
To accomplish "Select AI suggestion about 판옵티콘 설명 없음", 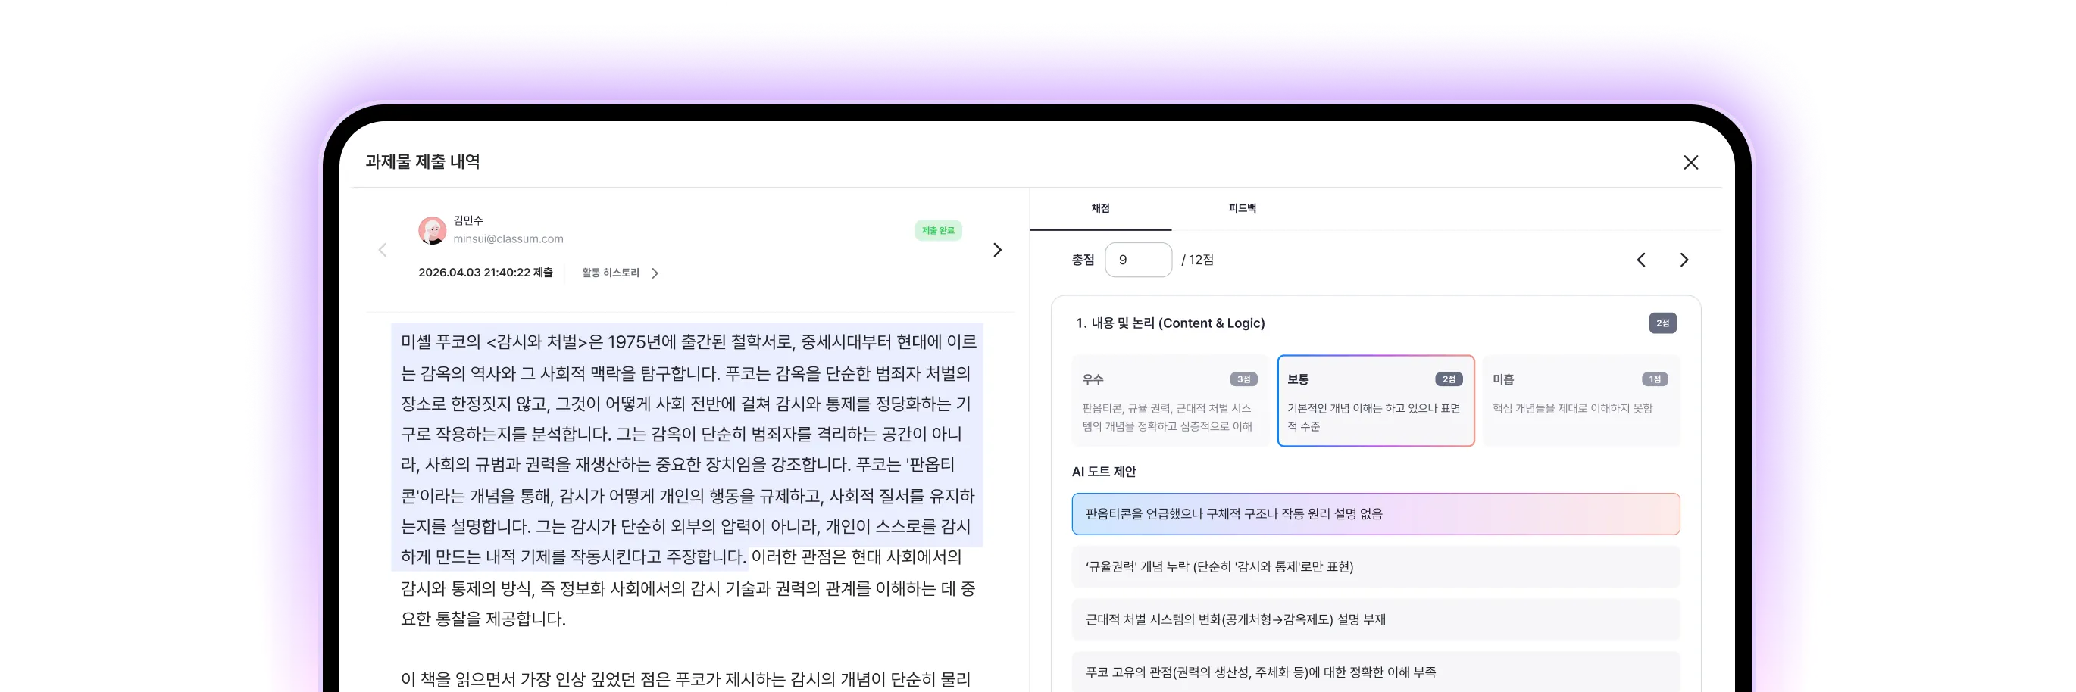I will [x=1376, y=514].
